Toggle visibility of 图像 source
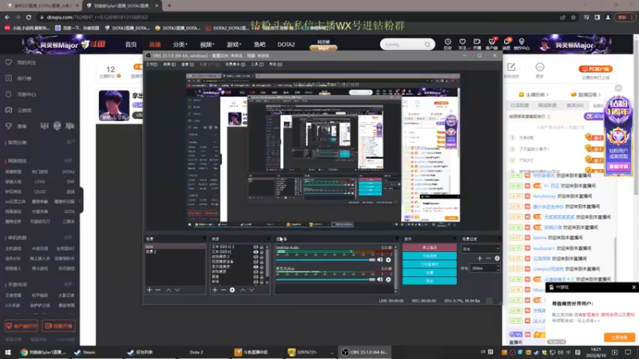The height and width of the screenshot is (359, 639). (256, 277)
